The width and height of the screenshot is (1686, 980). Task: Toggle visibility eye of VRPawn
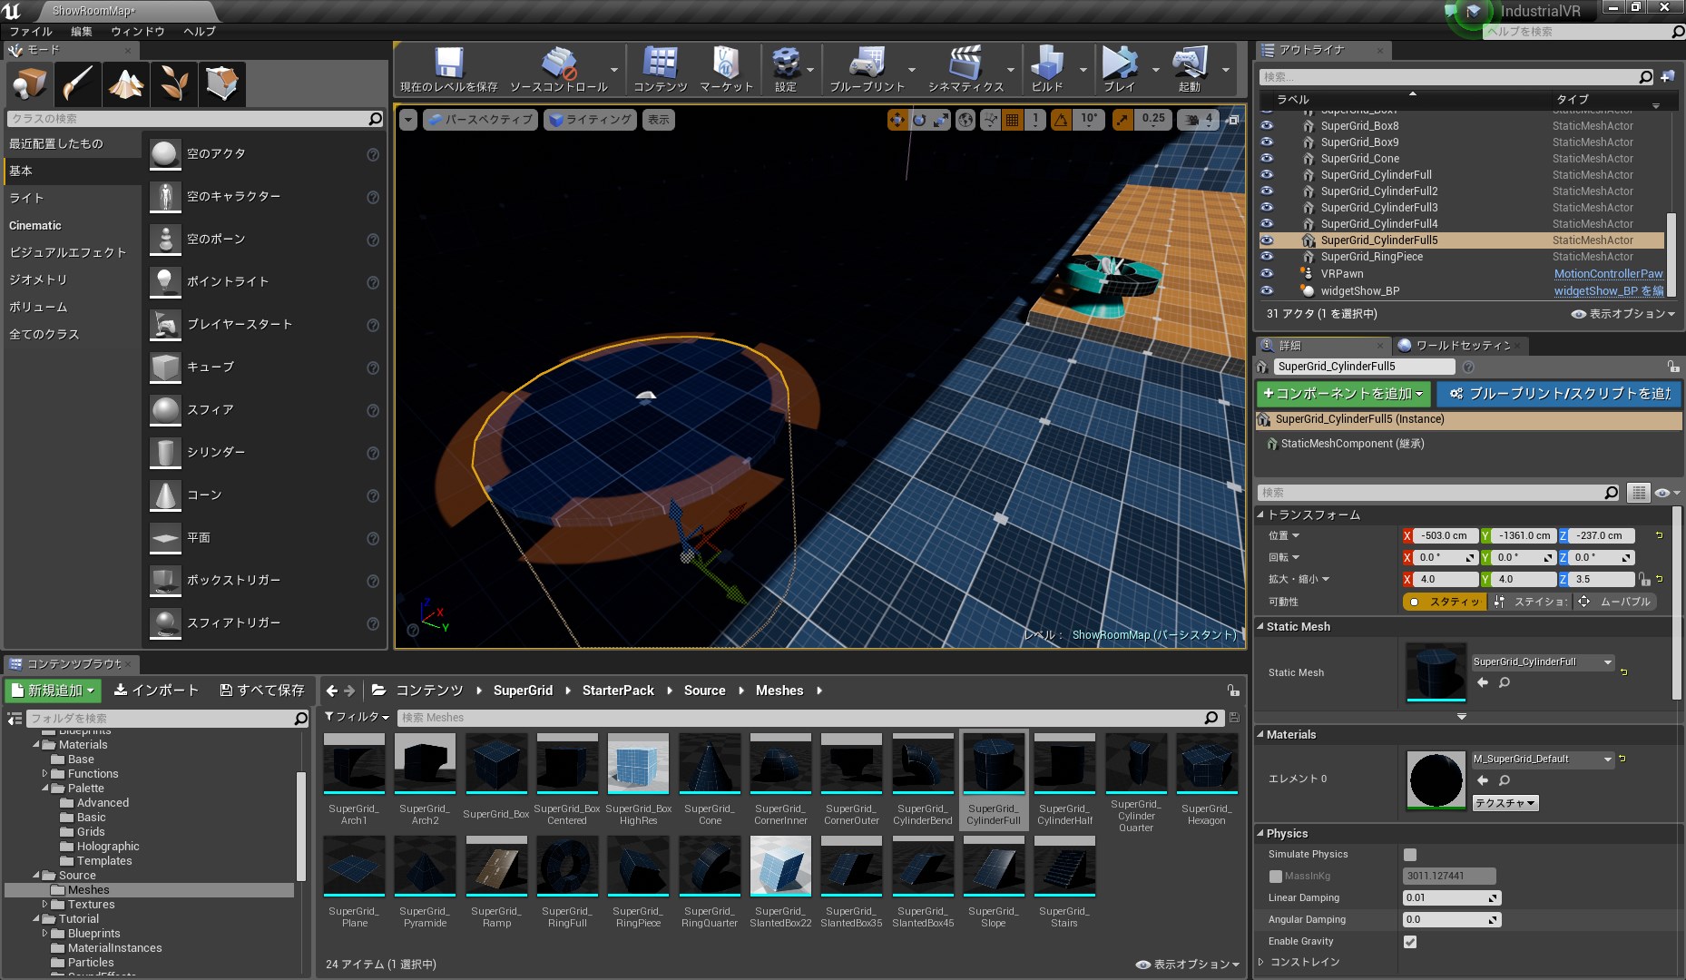point(1267,273)
